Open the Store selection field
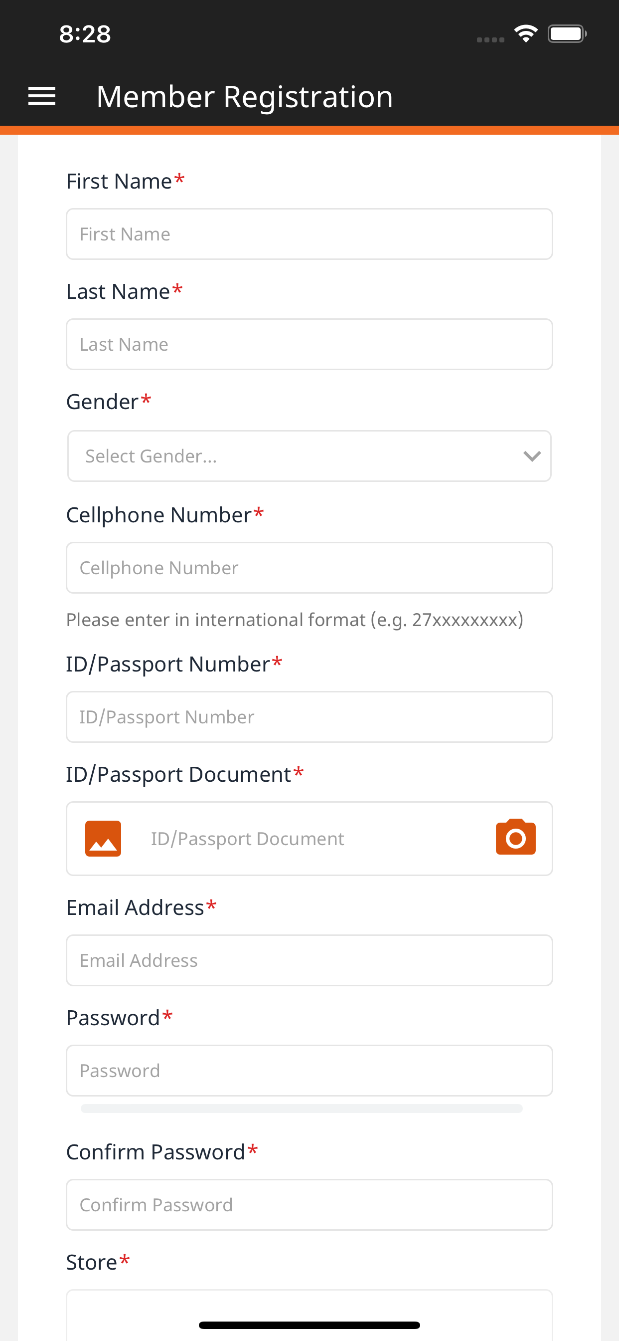Screen dimensions: 619x1341 tap(309, 1315)
